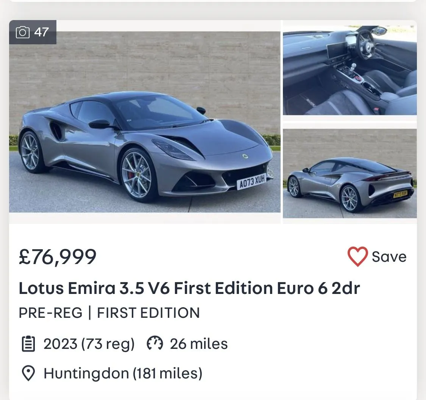Screen dimensions: 426x400
Task: Click the 26 miles mileage text
Action: (199, 344)
